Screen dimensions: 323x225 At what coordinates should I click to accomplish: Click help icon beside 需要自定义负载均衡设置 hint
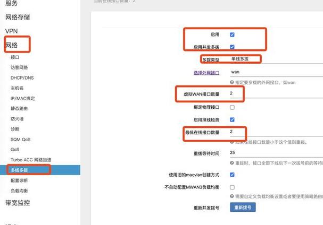232,196
